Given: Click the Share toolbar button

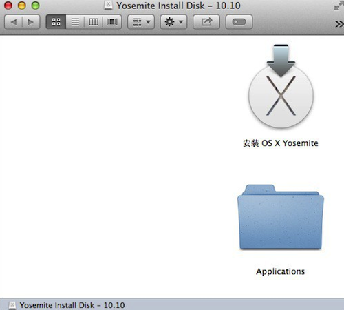Looking at the screenshot, I should pos(206,22).
